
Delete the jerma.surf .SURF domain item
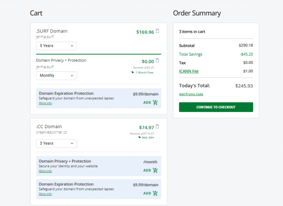[158, 31]
